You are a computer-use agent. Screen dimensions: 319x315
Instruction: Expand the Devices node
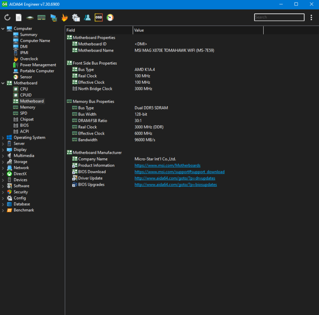pos(3,180)
